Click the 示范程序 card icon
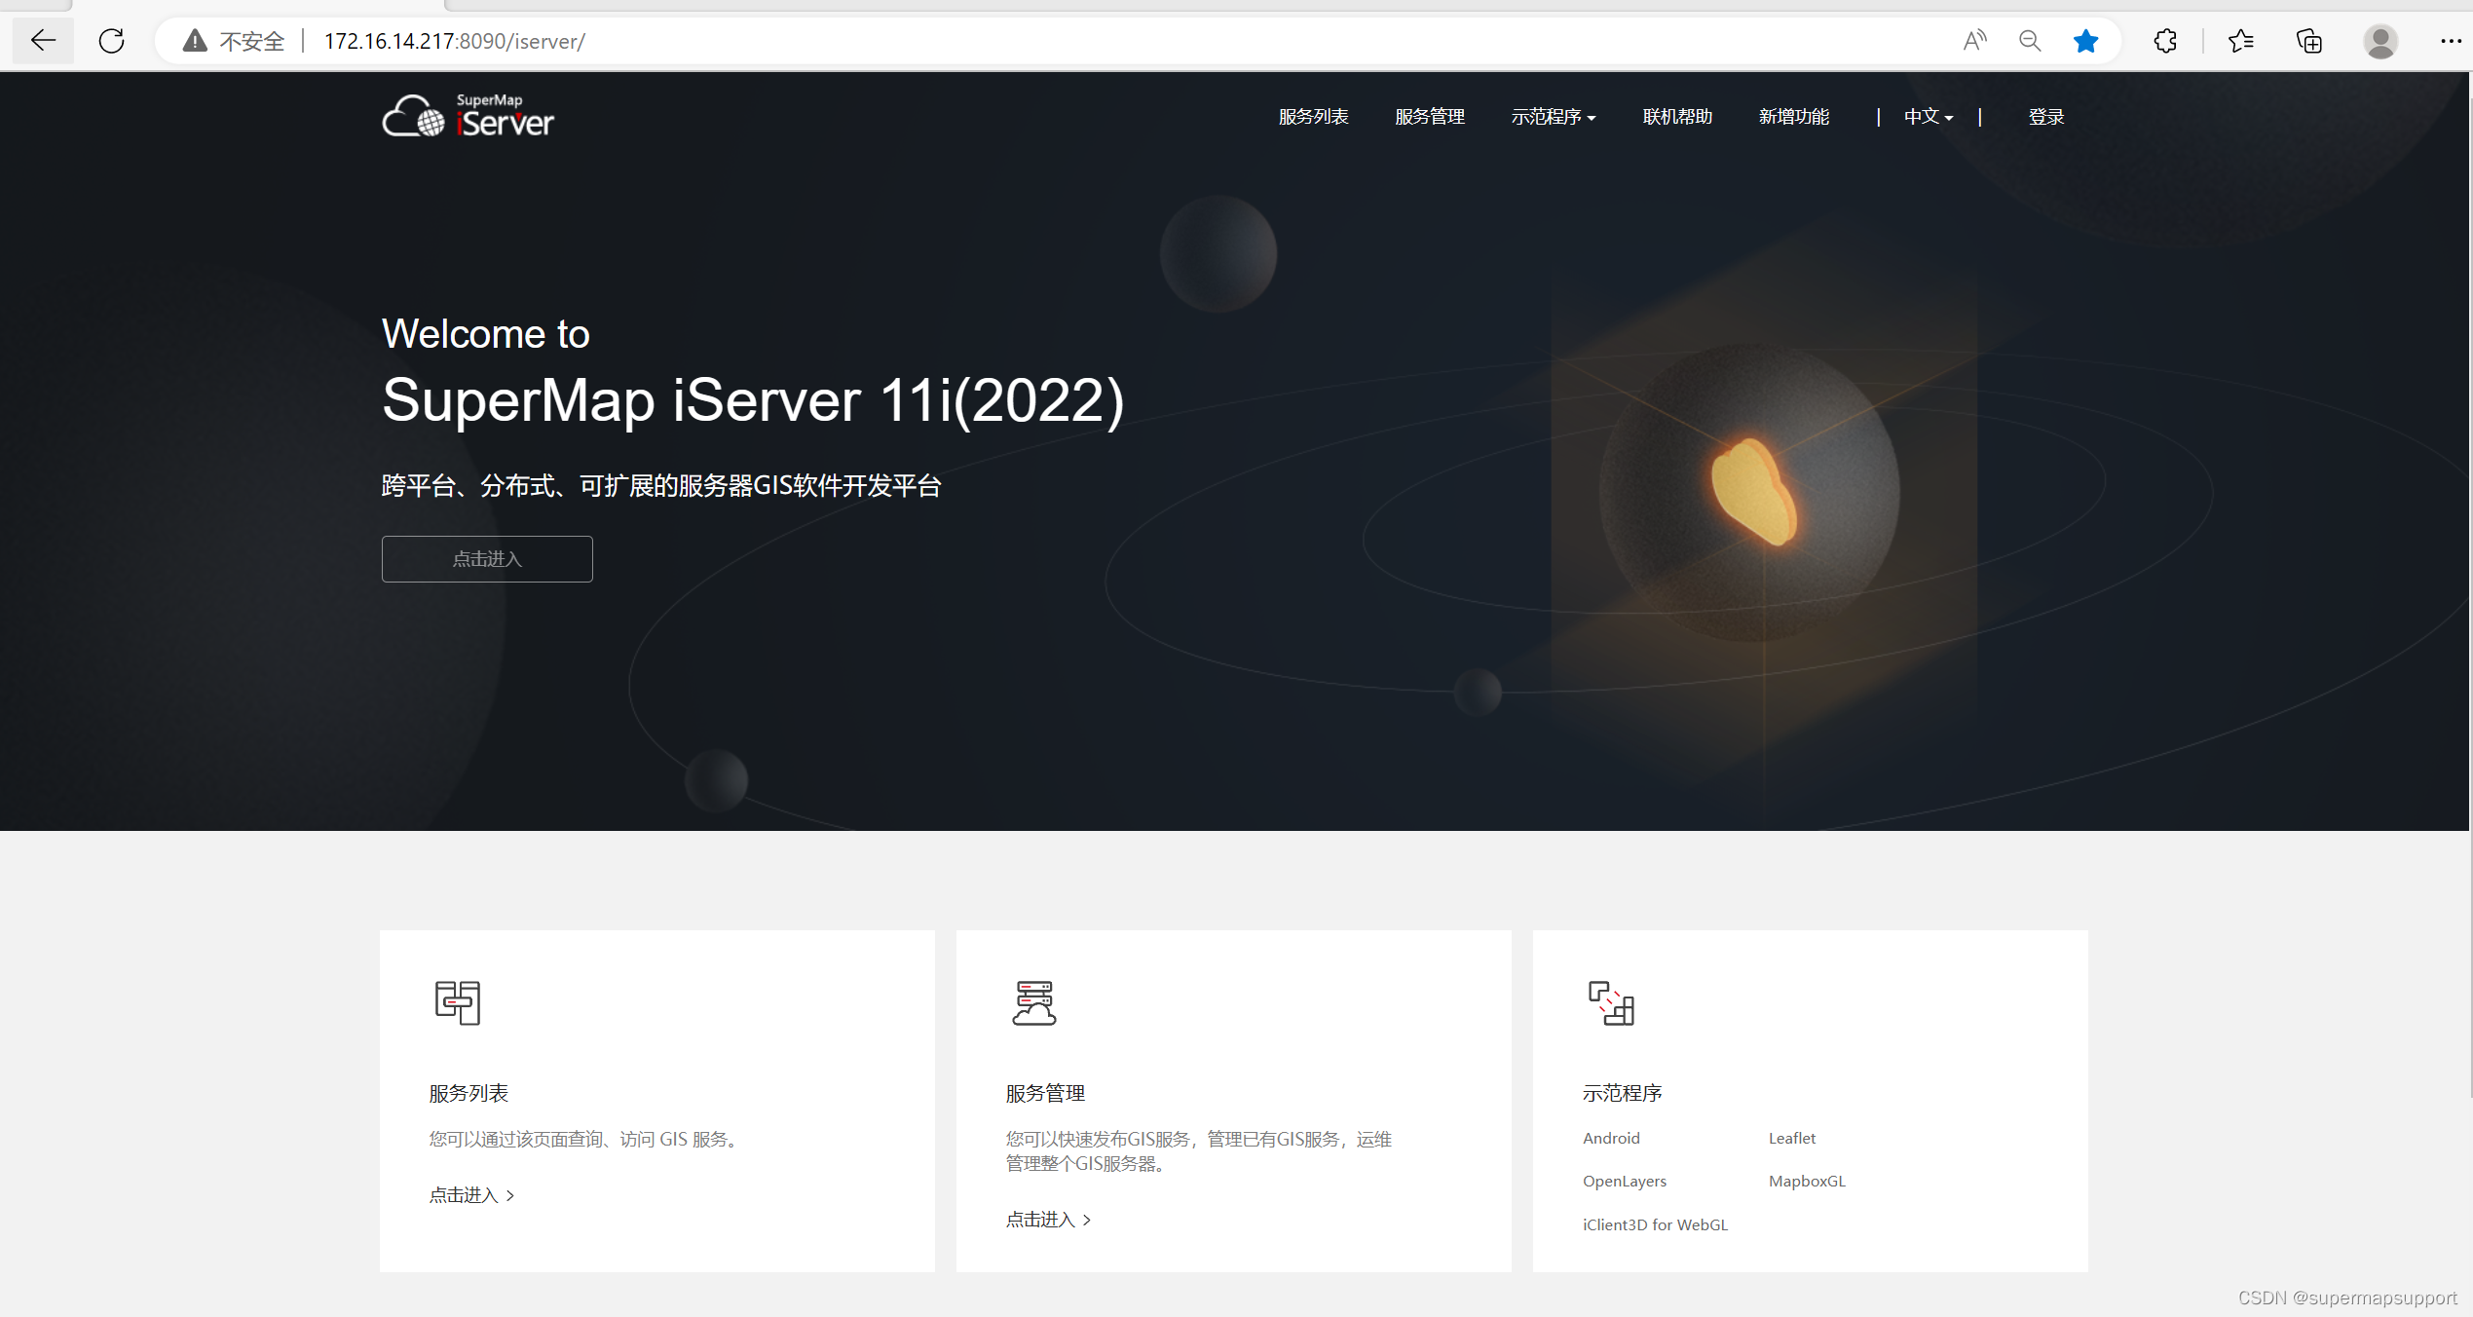 pyautogui.click(x=1611, y=1002)
